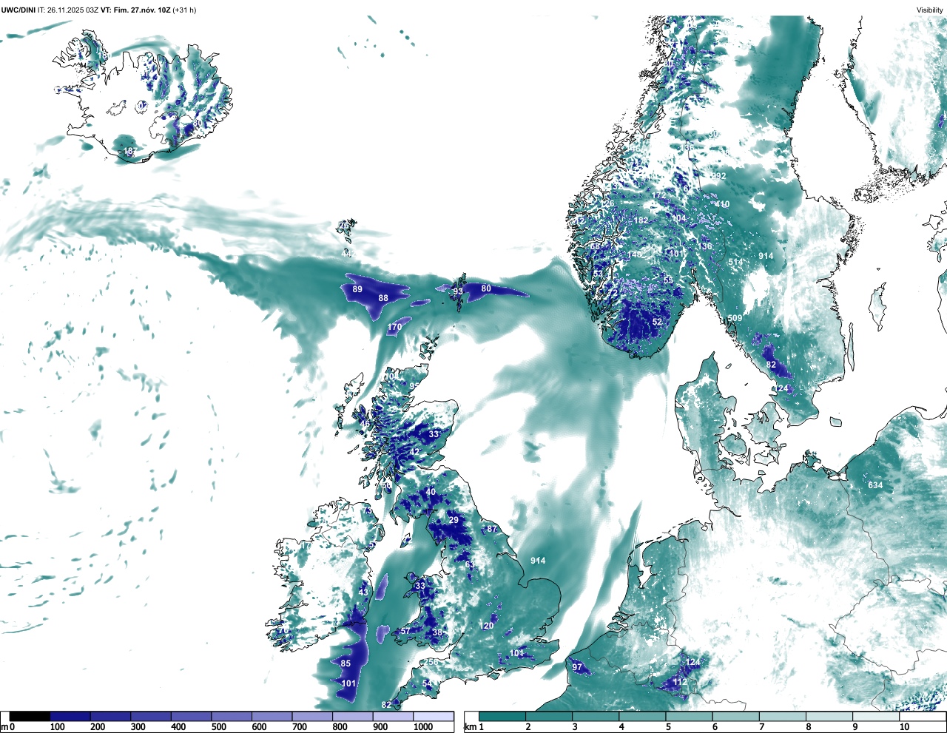Click the '182' value over southern Norway
This screenshot has height=733, width=947.
coord(641,220)
